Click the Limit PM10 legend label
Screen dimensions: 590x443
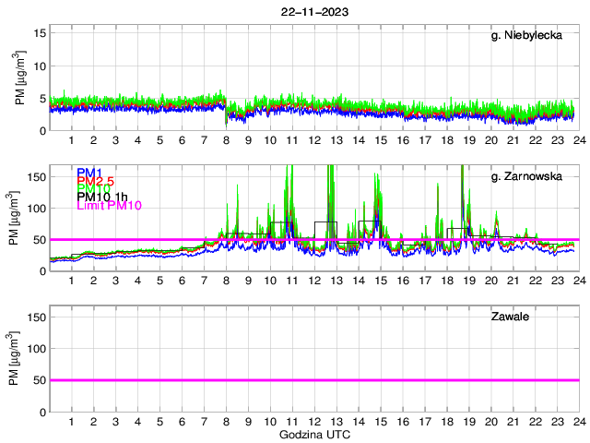(x=107, y=206)
